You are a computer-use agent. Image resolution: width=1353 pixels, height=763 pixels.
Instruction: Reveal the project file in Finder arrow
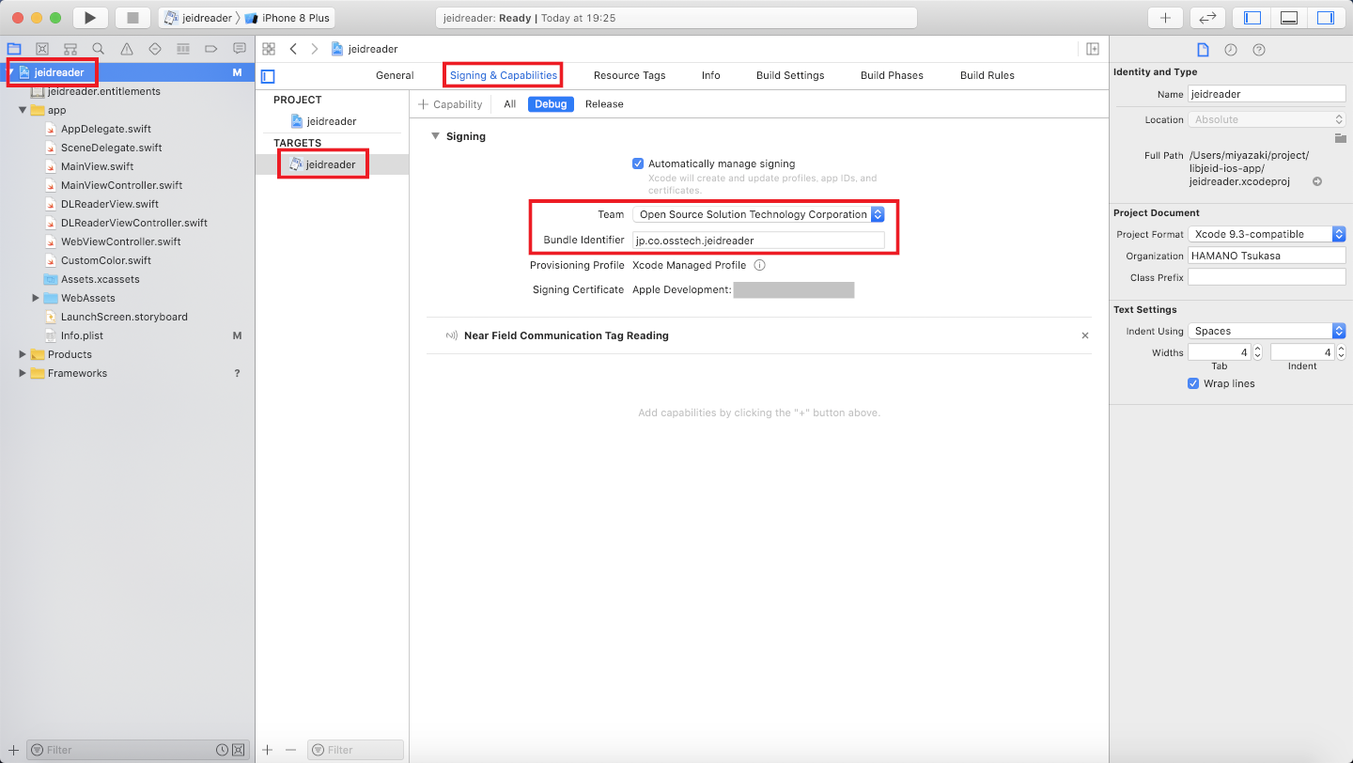click(x=1317, y=181)
